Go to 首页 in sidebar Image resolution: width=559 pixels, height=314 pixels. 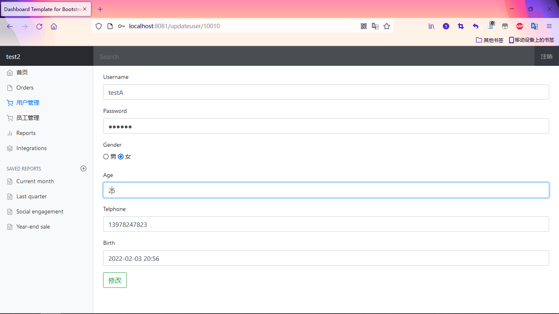pos(22,72)
